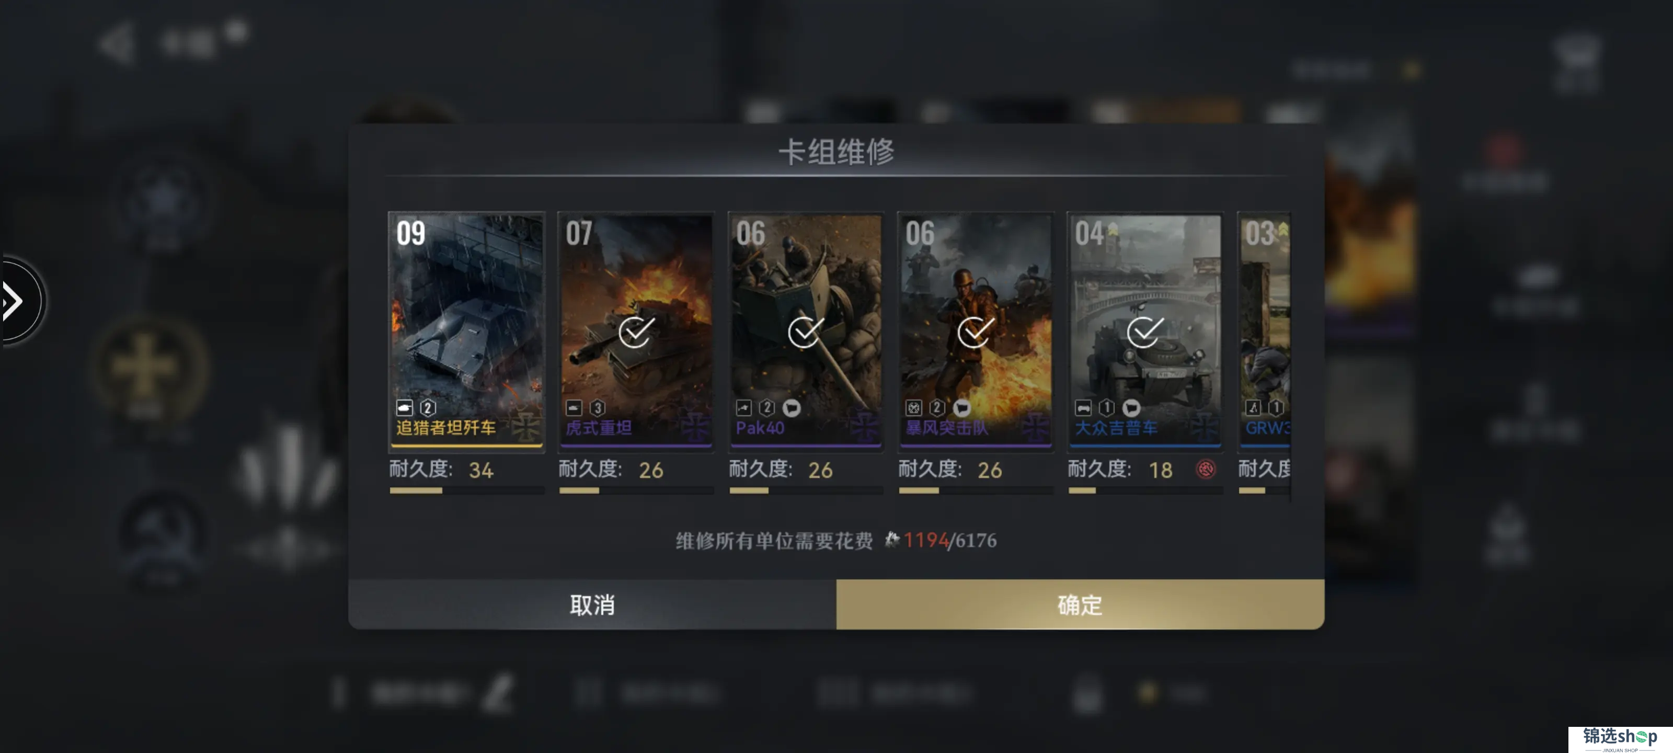Click the flag icon on 大众吉普车 card

click(1131, 407)
